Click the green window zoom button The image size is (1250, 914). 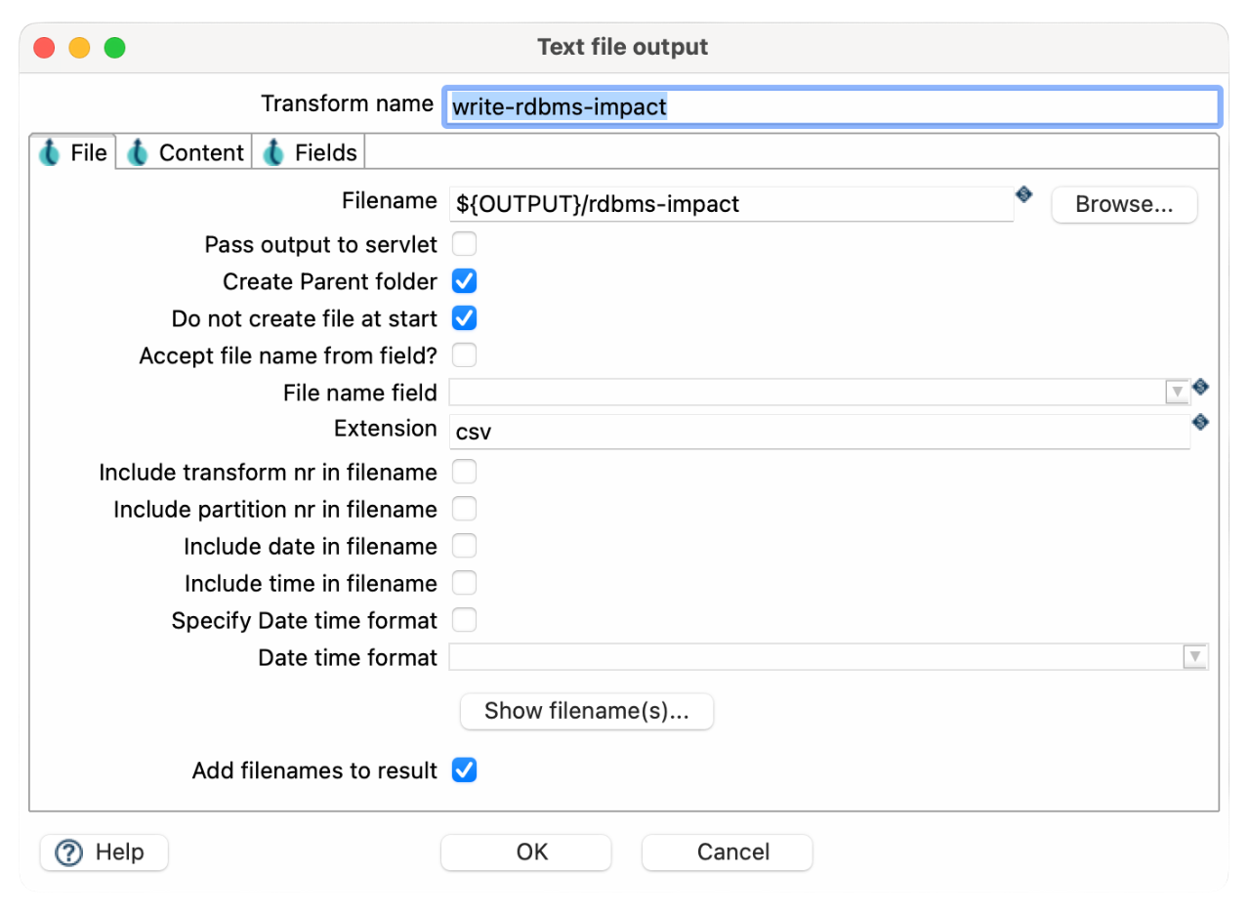[x=115, y=47]
